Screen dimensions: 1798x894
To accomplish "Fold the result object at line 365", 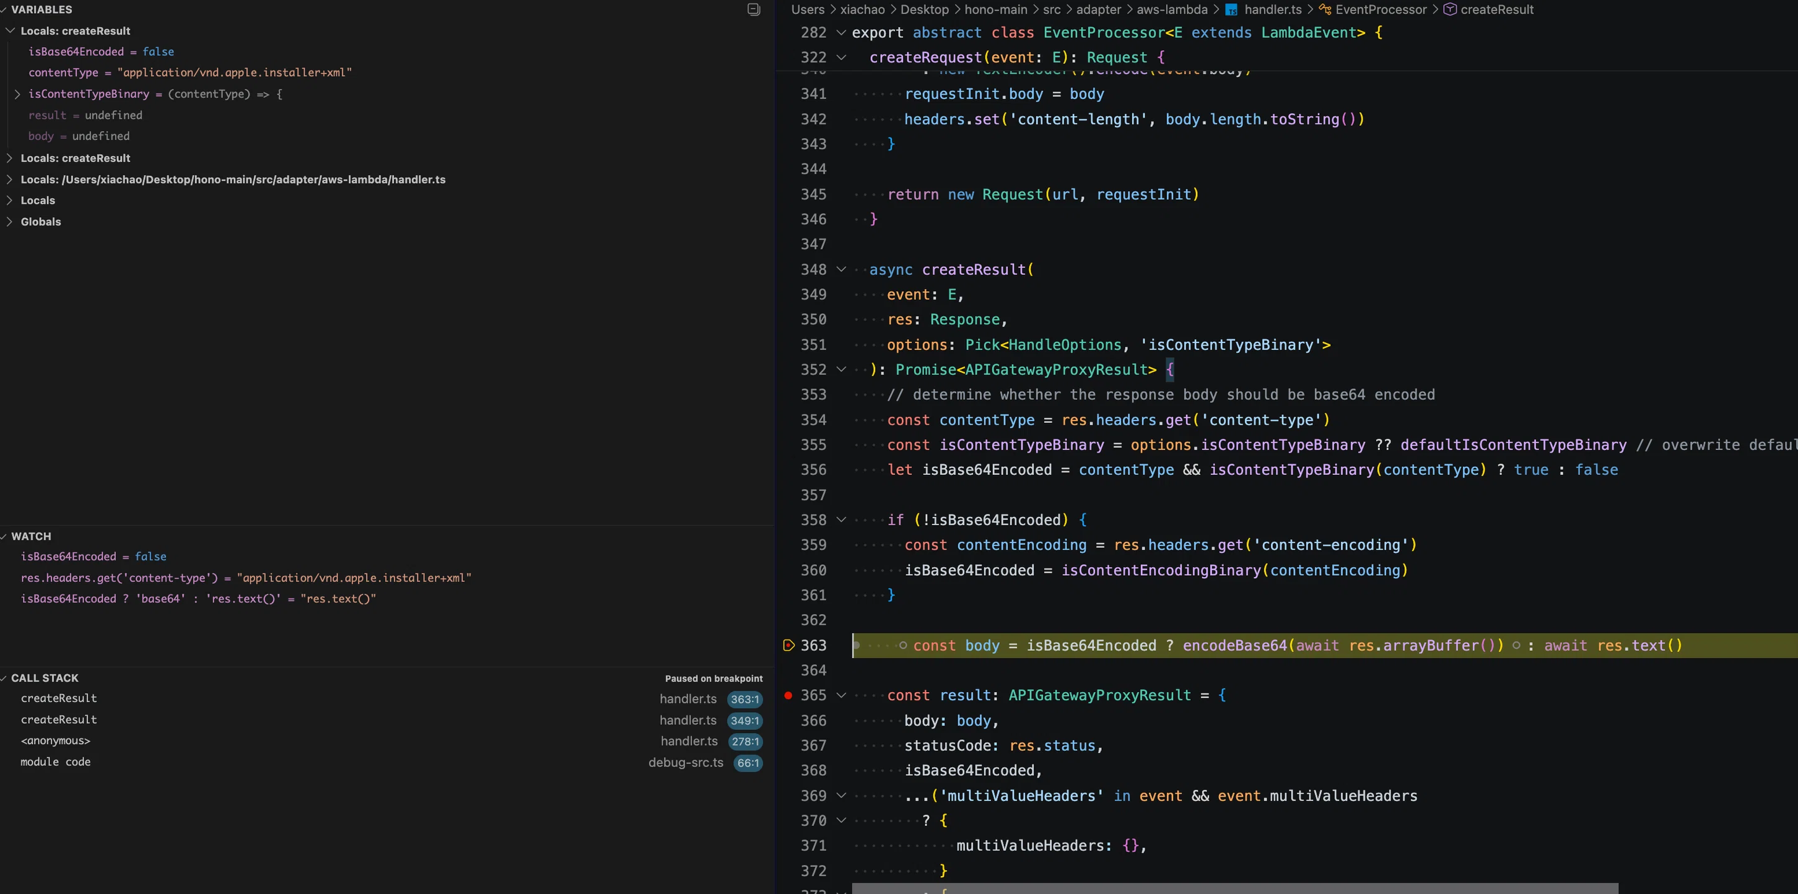I will 841,695.
